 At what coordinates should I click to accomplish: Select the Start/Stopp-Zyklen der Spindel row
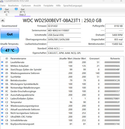point(60,69)
